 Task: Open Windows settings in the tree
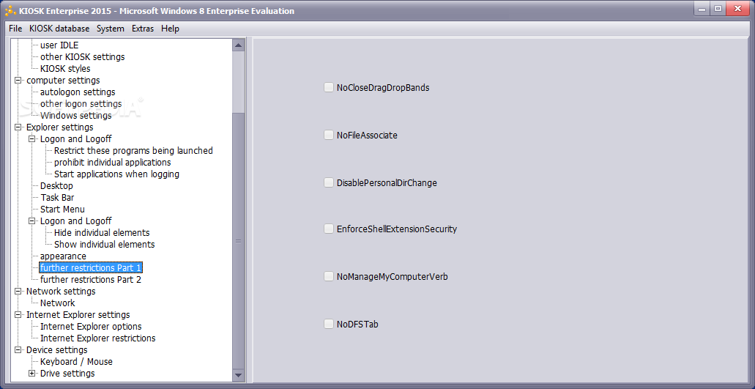pyautogui.click(x=75, y=116)
